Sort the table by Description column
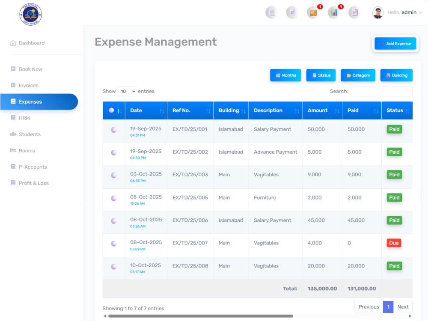428x321 pixels. tap(276, 110)
